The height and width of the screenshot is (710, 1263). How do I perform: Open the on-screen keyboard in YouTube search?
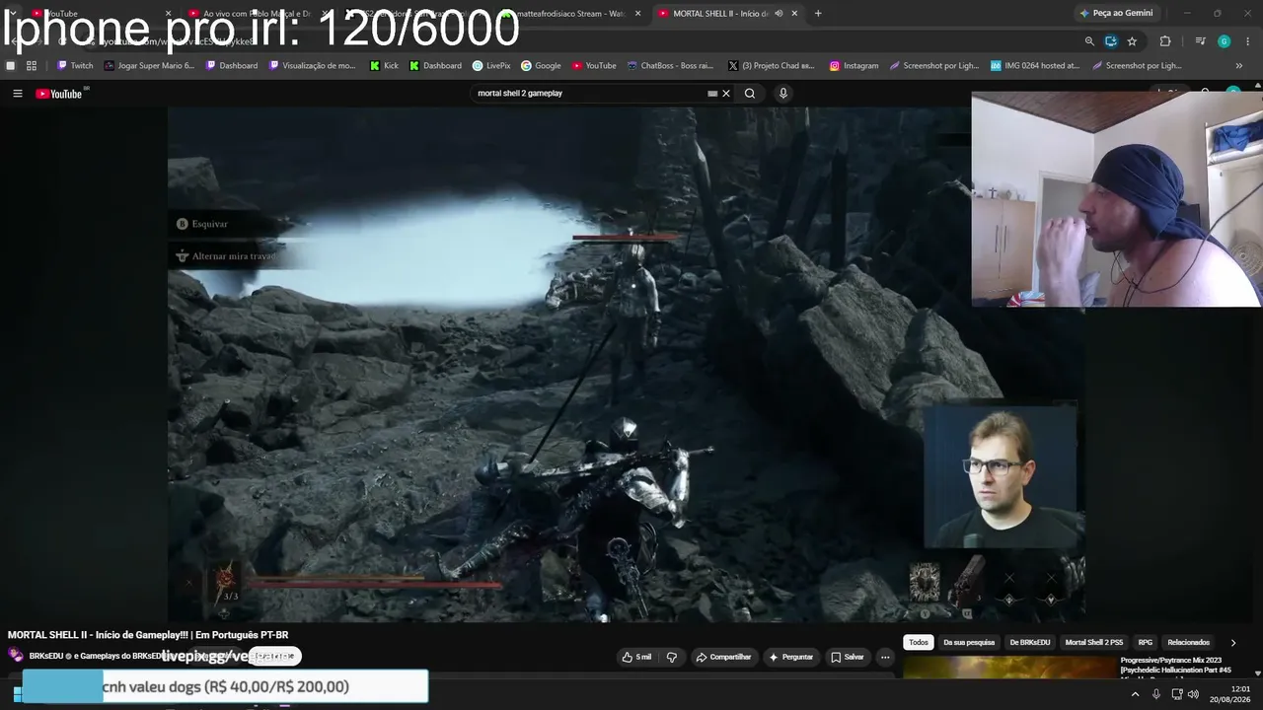712,94
